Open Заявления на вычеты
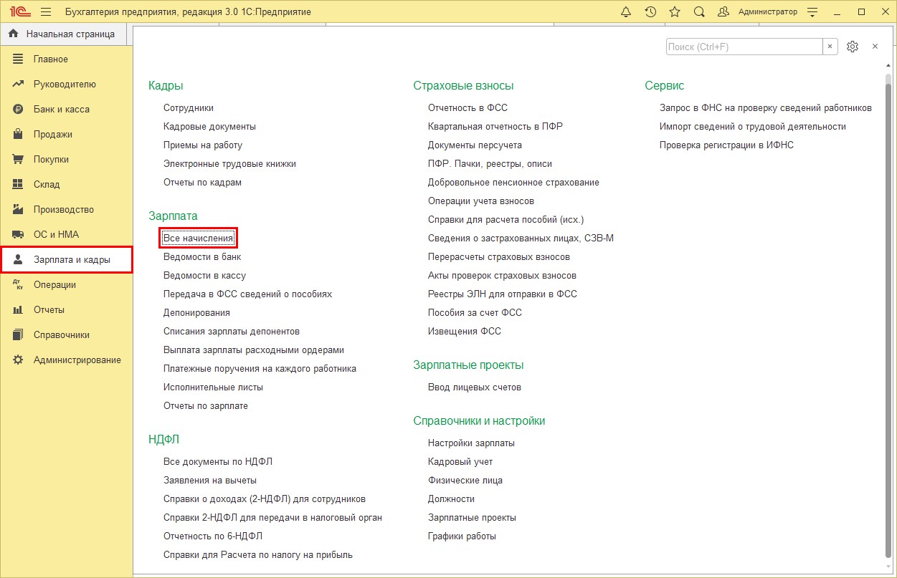The height and width of the screenshot is (578, 897). 210,481
